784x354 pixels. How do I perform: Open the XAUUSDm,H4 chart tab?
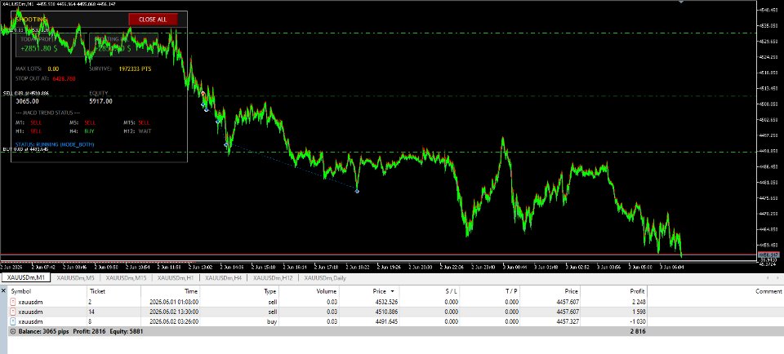tap(224, 278)
